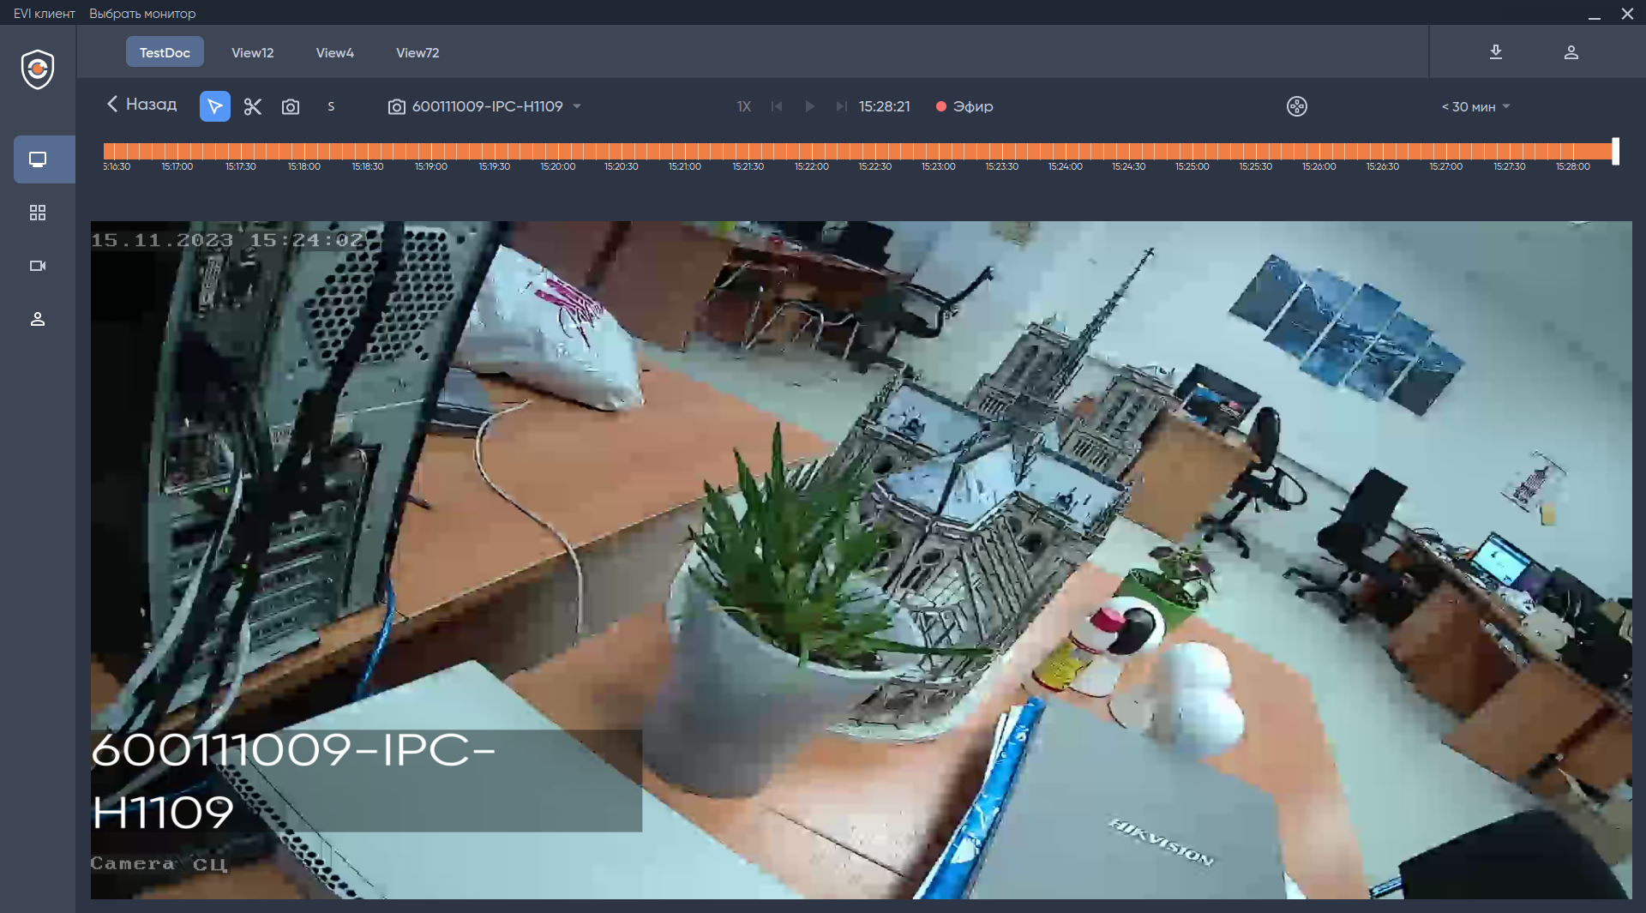Click the timeline at 15:17:00 mark

177,152
